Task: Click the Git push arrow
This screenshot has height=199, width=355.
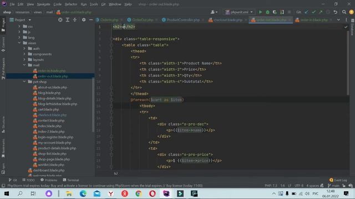Action: [x=321, y=12]
